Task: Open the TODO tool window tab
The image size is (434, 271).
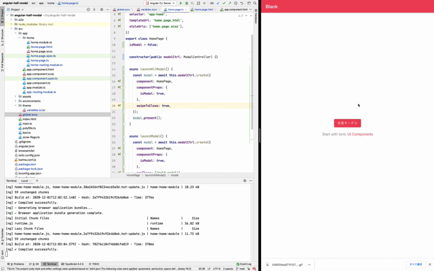Action: 94,264
